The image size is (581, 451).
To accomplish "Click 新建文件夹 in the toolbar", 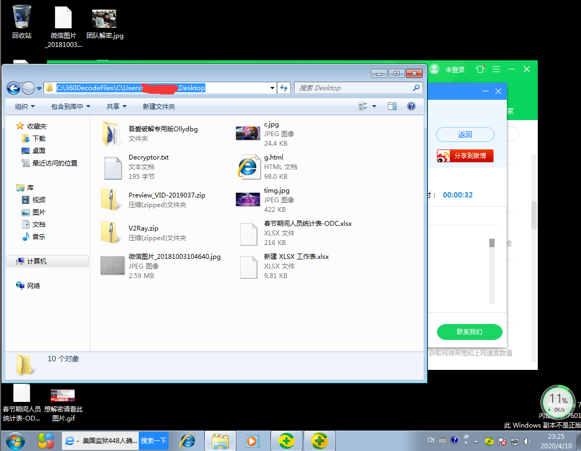I will coord(159,106).
